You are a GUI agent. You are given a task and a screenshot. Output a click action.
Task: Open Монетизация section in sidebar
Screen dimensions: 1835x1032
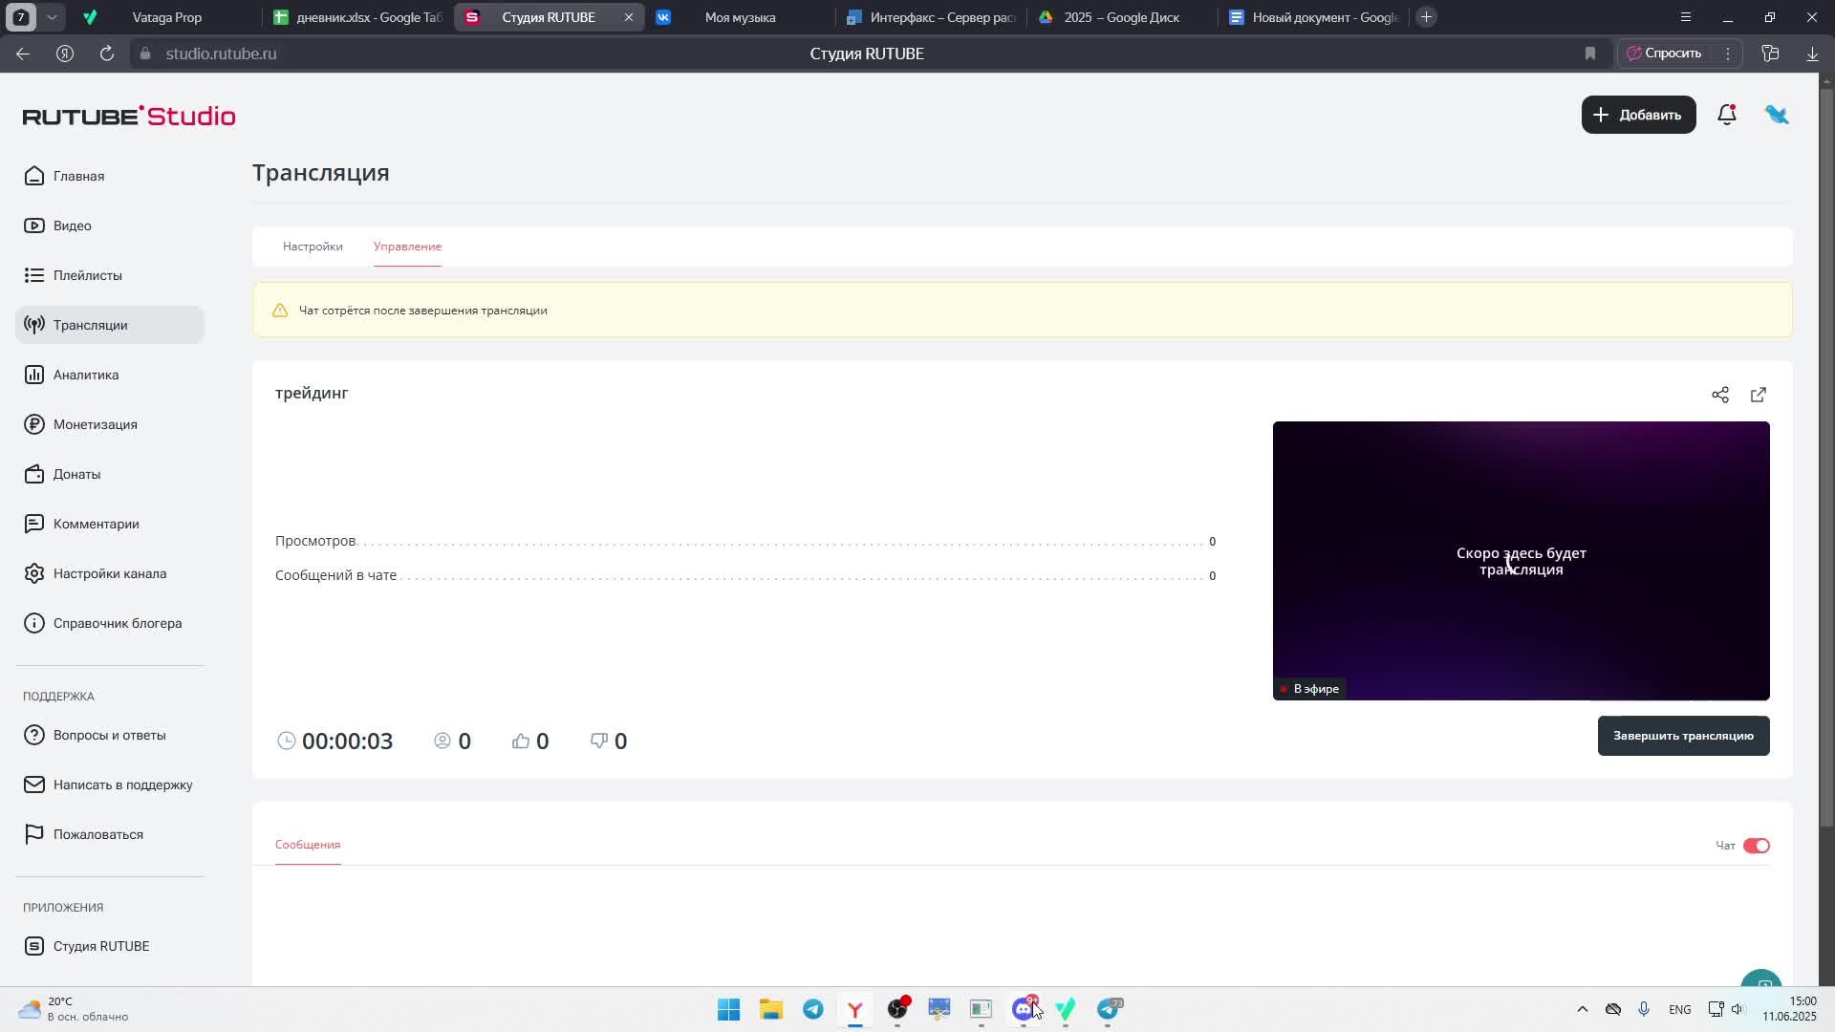[x=95, y=424]
